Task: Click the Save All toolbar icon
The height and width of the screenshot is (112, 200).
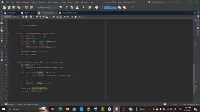Action: tap(19, 7)
